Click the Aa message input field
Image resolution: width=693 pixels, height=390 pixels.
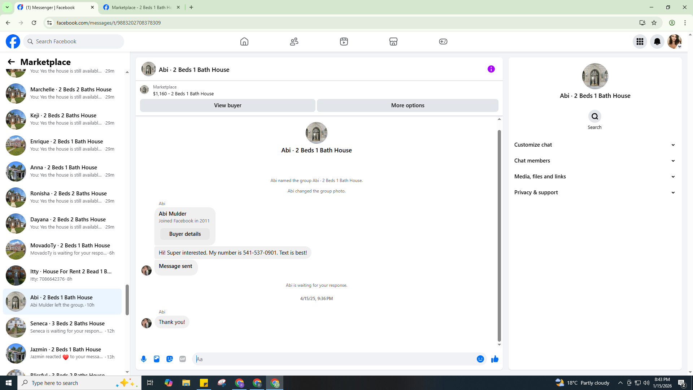click(336, 359)
